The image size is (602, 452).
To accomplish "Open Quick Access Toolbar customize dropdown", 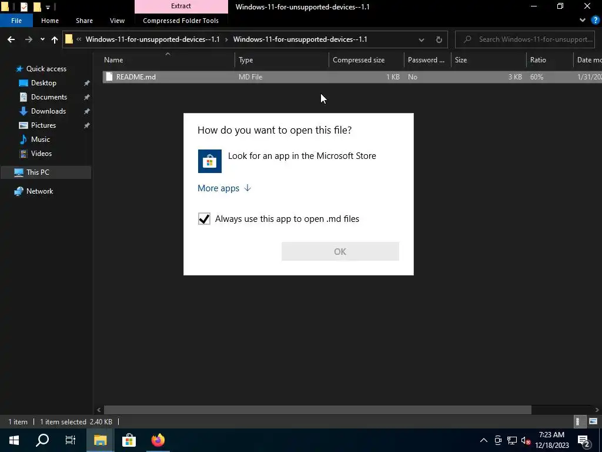I will click(48, 7).
